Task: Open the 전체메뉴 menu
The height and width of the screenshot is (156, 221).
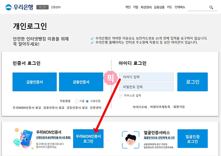Action: tap(180, 7)
